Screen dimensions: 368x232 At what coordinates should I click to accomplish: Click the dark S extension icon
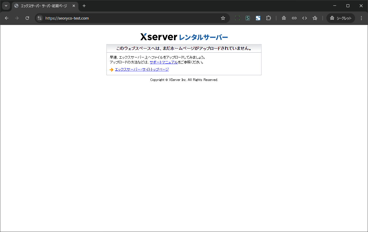248,18
